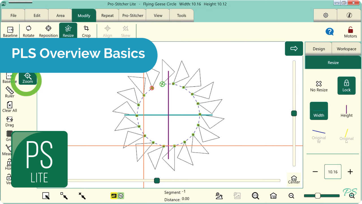Select the Drag tool in the sidebar
Image resolution: width=362 pixels, height=204 pixels.
[x=10, y=121]
